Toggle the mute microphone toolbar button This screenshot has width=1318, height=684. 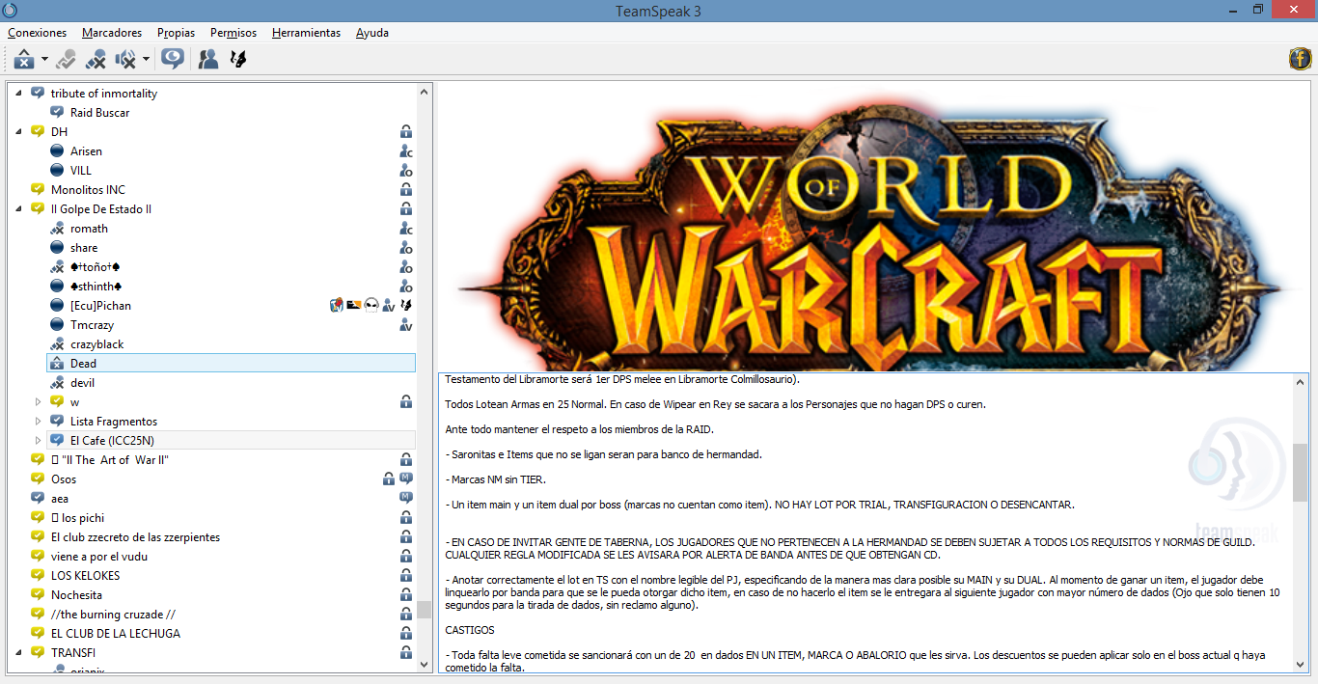coord(95,60)
